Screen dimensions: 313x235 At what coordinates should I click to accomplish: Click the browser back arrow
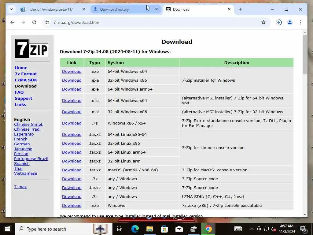(12, 22)
